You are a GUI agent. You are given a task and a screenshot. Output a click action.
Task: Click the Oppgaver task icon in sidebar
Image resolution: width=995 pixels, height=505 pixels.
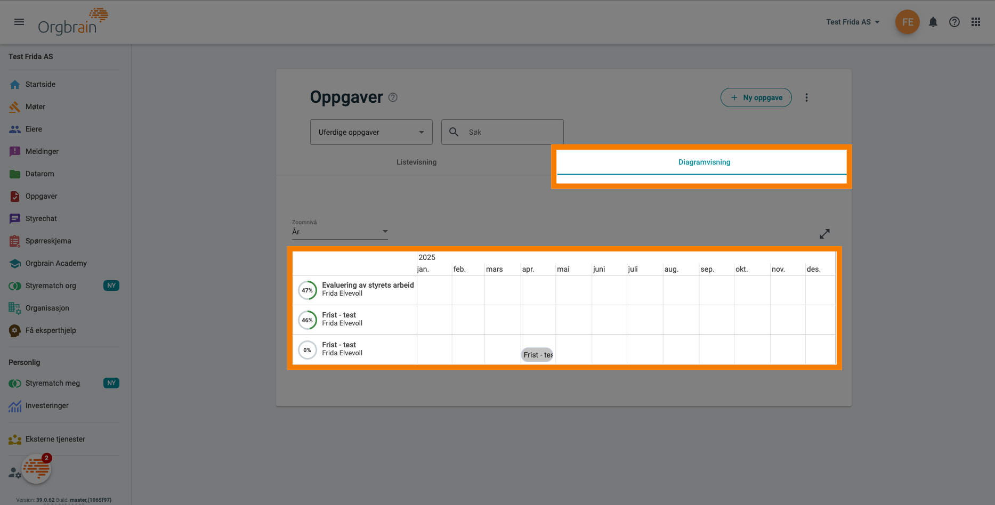(x=15, y=196)
